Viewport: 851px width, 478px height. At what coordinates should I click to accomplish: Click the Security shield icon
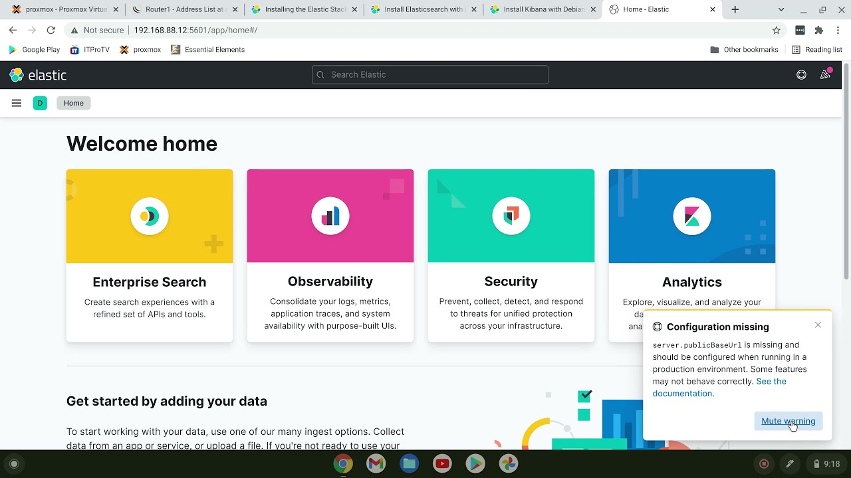click(511, 216)
